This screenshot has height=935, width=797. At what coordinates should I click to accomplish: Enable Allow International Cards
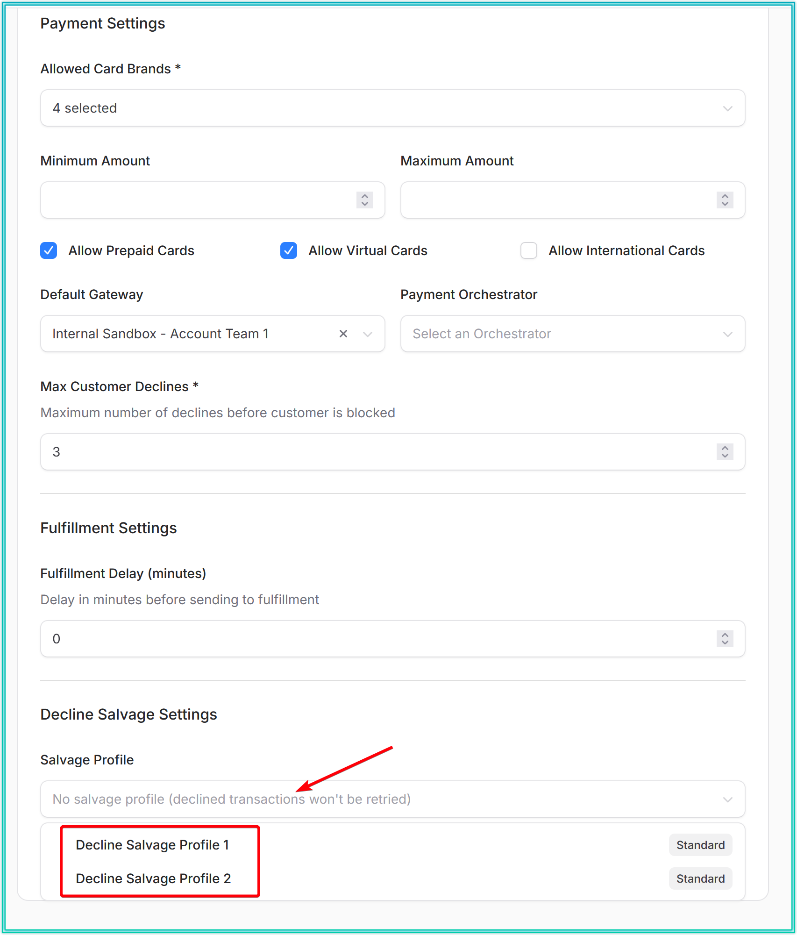[x=529, y=250]
